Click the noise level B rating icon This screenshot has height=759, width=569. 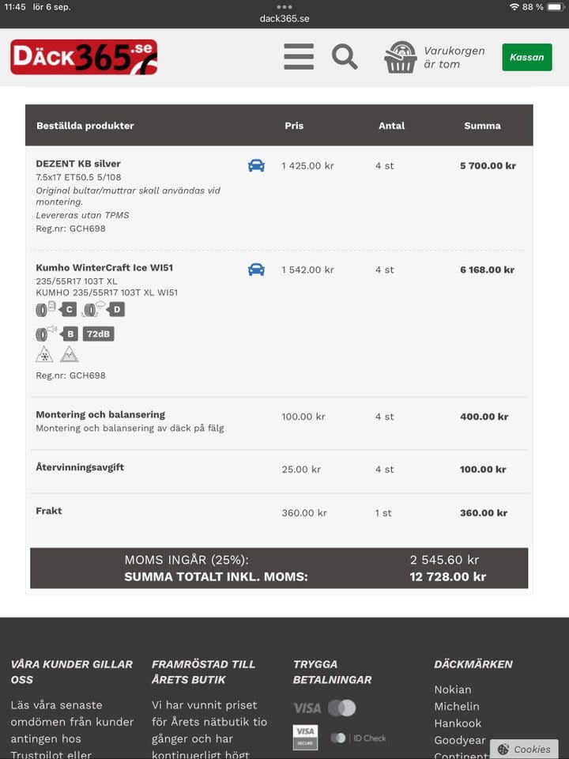pyautogui.click(x=56, y=334)
